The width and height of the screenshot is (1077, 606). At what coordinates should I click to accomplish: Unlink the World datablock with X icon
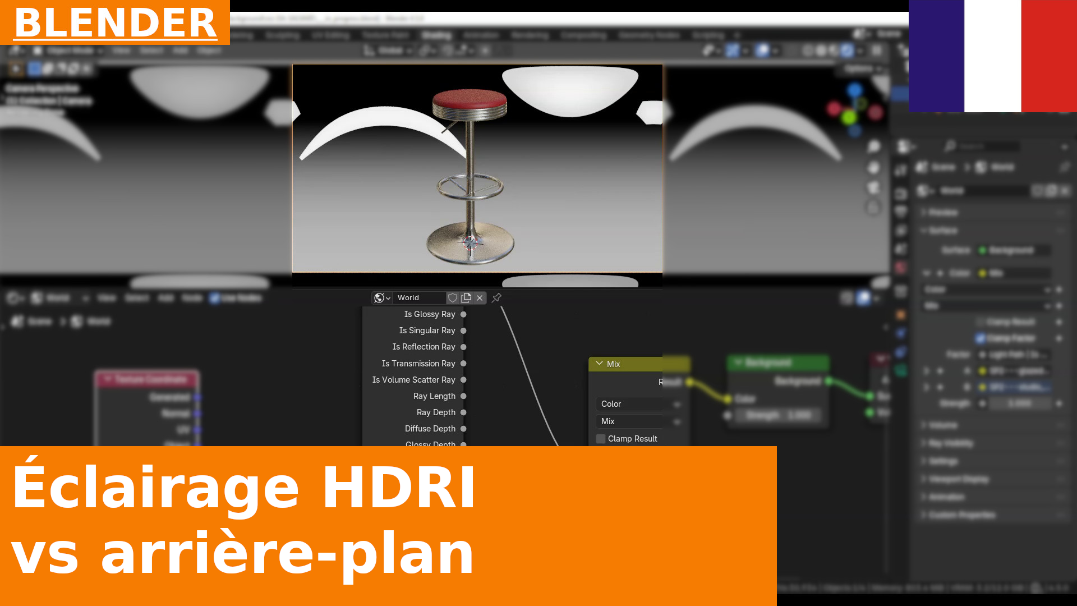(480, 298)
